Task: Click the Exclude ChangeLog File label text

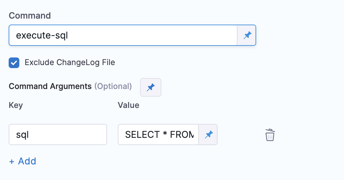Action: click(x=70, y=62)
